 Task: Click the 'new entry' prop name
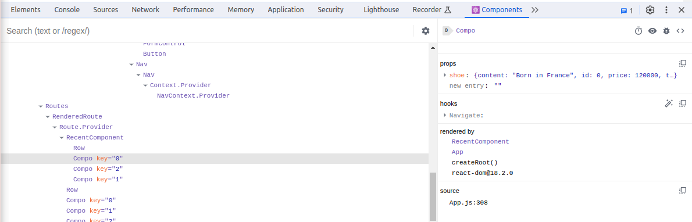tap(468, 86)
